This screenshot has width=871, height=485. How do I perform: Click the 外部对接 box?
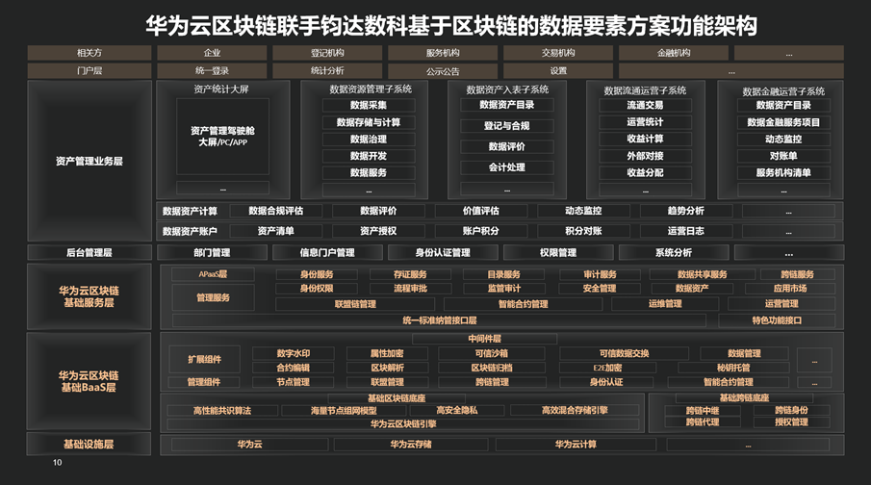pos(646,156)
